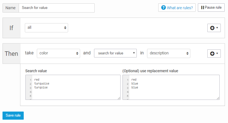Open the 'color' attribute dropdown
This screenshot has height=123, width=228.
click(58, 53)
